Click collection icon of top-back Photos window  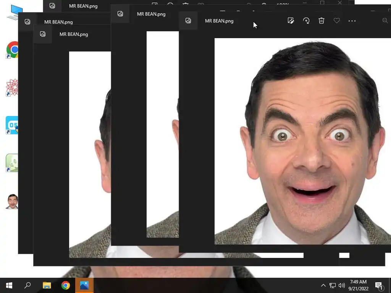[52, 6]
